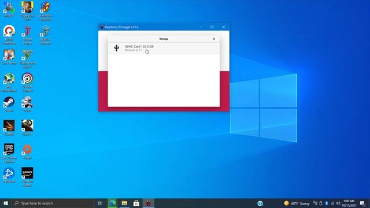The image size is (370, 208).
Task: Select the grey 3D box desktop shortcut
Action: click(46, 35)
